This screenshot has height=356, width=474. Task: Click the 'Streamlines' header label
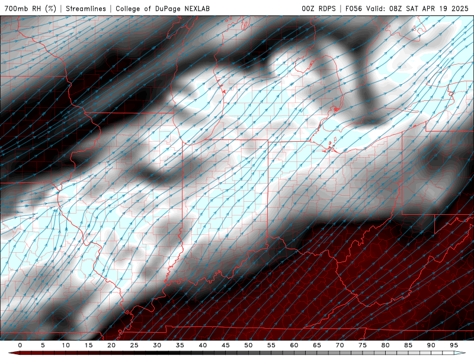86,9
